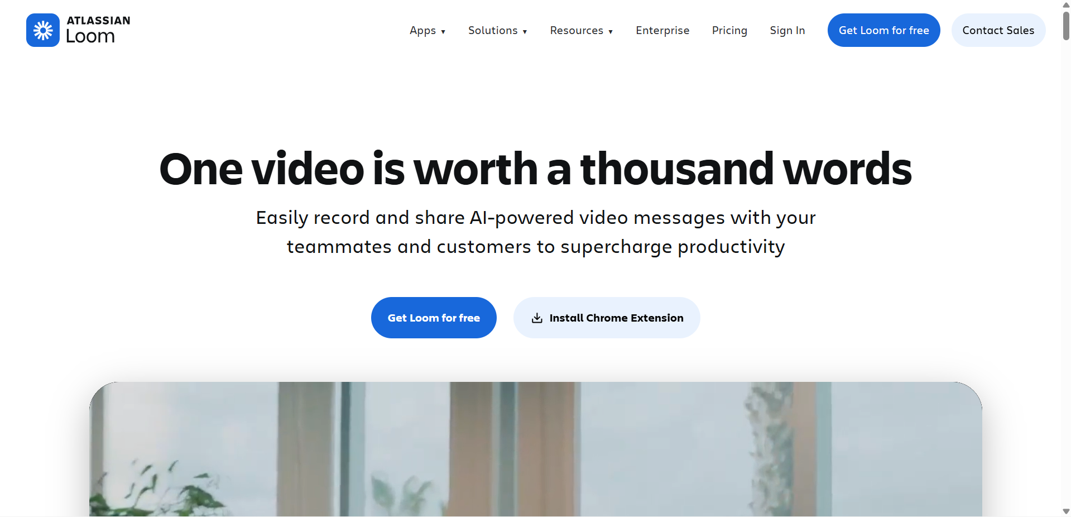Open the Apps menu
This screenshot has height=517, width=1071.
[428, 31]
